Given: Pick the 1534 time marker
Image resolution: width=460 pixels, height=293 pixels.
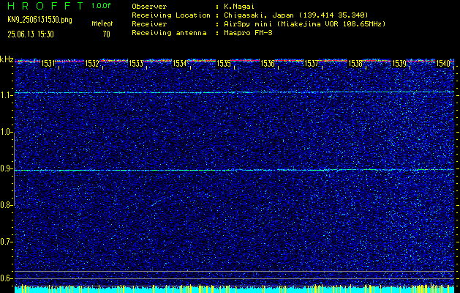Looking at the screenshot, I should tap(180, 64).
